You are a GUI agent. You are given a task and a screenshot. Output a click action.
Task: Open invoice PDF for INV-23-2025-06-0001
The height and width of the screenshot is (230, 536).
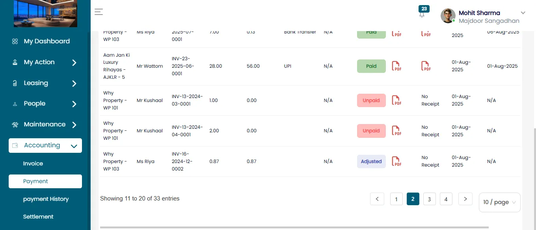tap(396, 66)
